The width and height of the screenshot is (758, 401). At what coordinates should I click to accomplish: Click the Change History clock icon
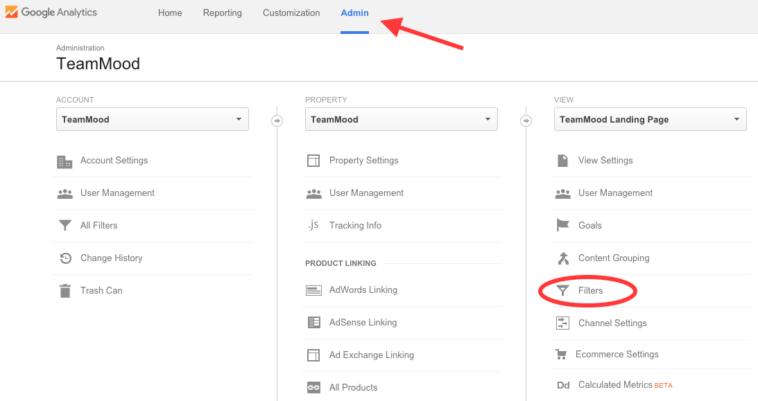tap(66, 258)
